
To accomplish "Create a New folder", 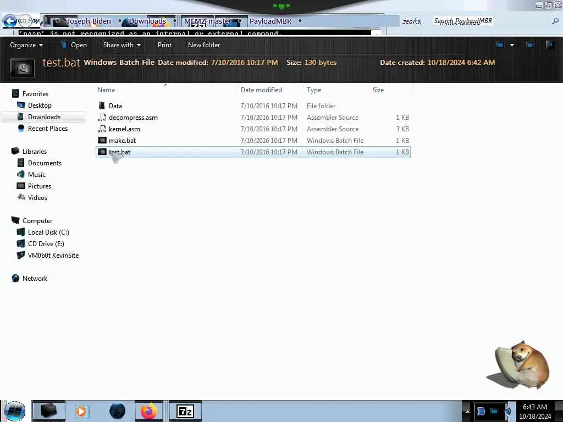I will pyautogui.click(x=204, y=45).
